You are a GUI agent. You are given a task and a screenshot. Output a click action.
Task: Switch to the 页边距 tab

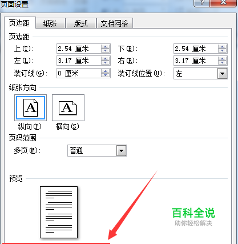19,23
